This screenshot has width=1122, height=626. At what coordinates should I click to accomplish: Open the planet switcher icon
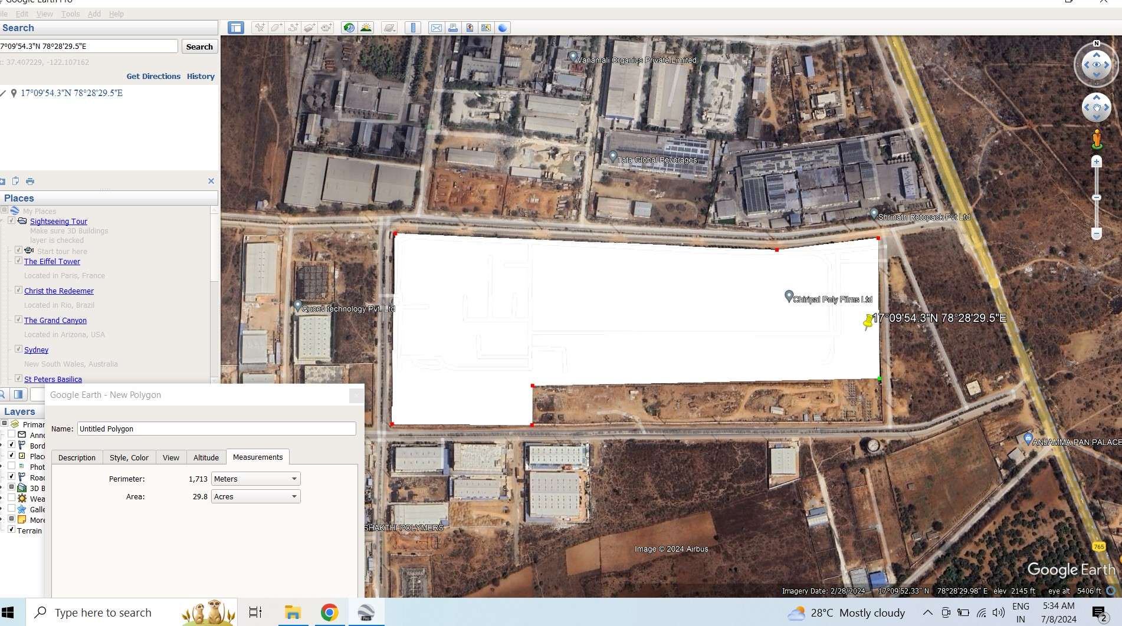click(389, 28)
